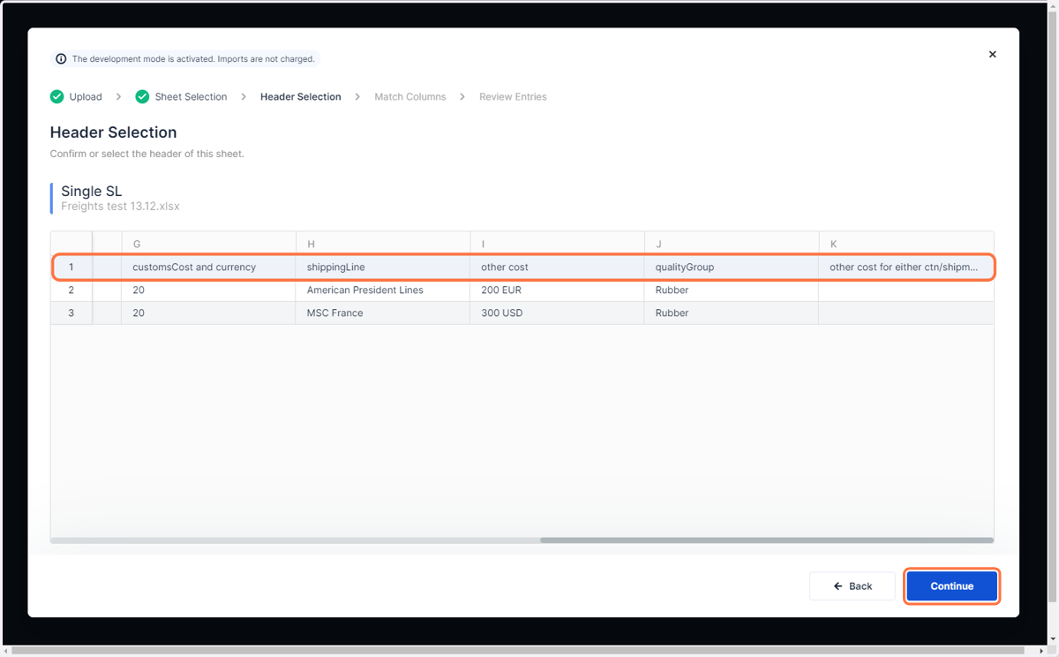1059x657 pixels.
Task: Click the Continue button
Action: (x=951, y=586)
